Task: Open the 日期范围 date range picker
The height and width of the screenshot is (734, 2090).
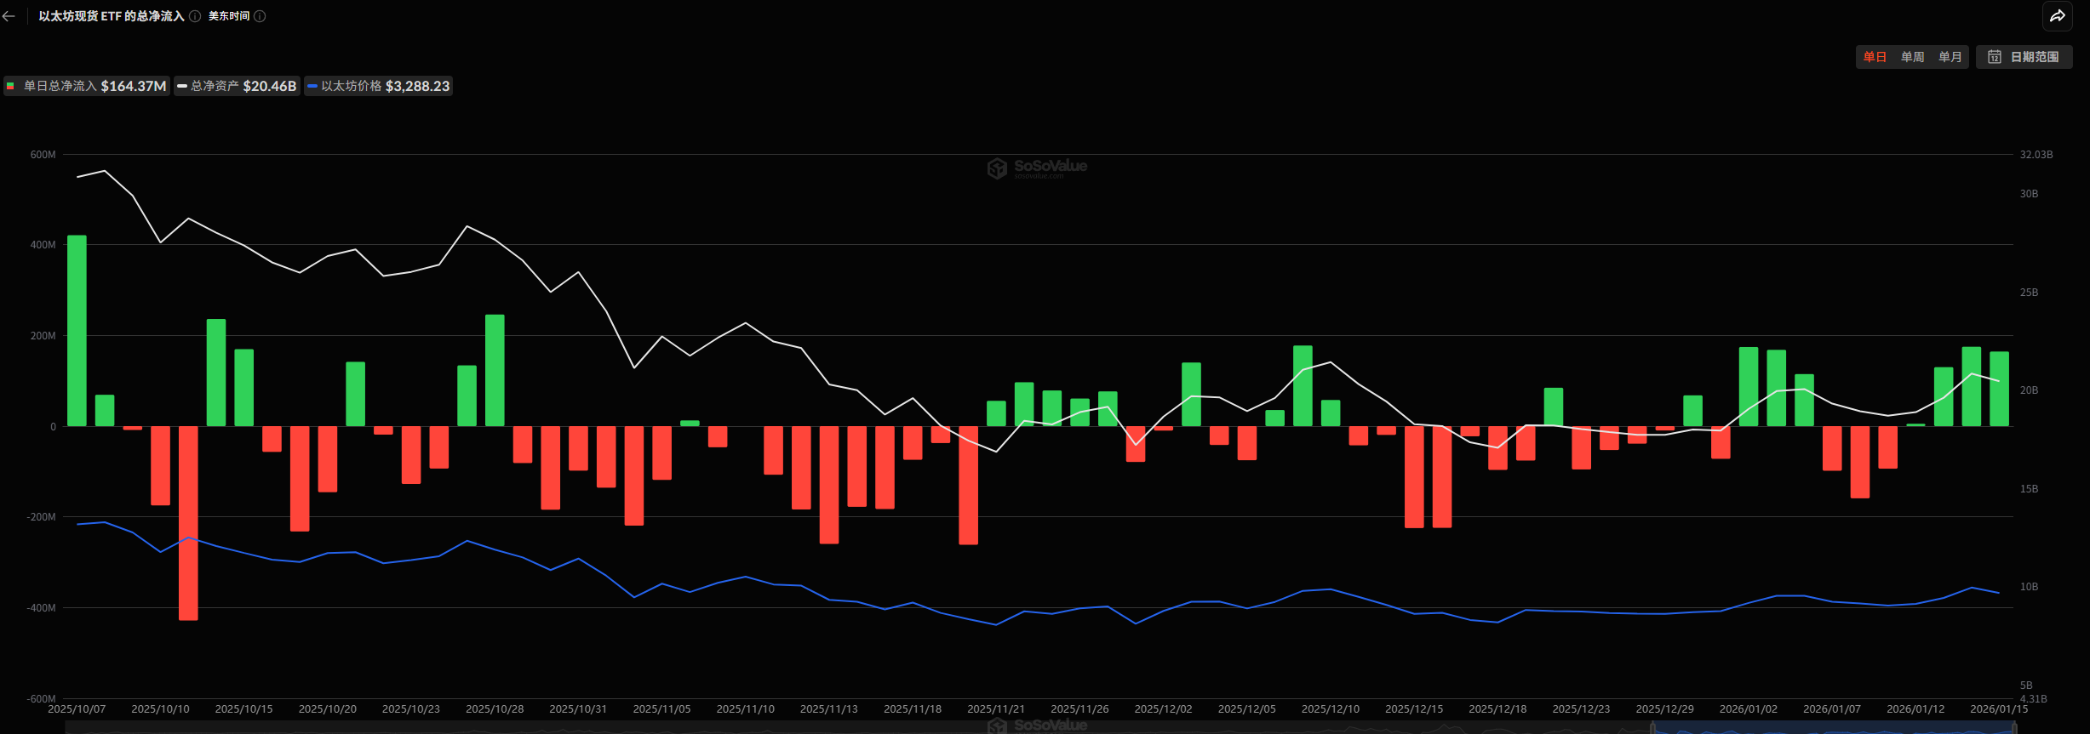Action: (2024, 57)
